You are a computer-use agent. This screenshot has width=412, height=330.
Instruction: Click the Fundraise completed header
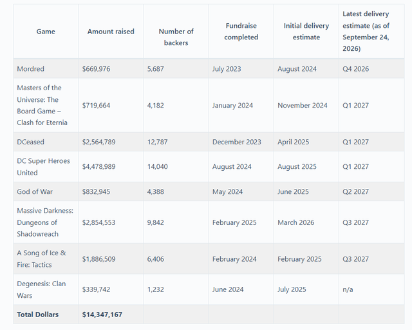241,32
